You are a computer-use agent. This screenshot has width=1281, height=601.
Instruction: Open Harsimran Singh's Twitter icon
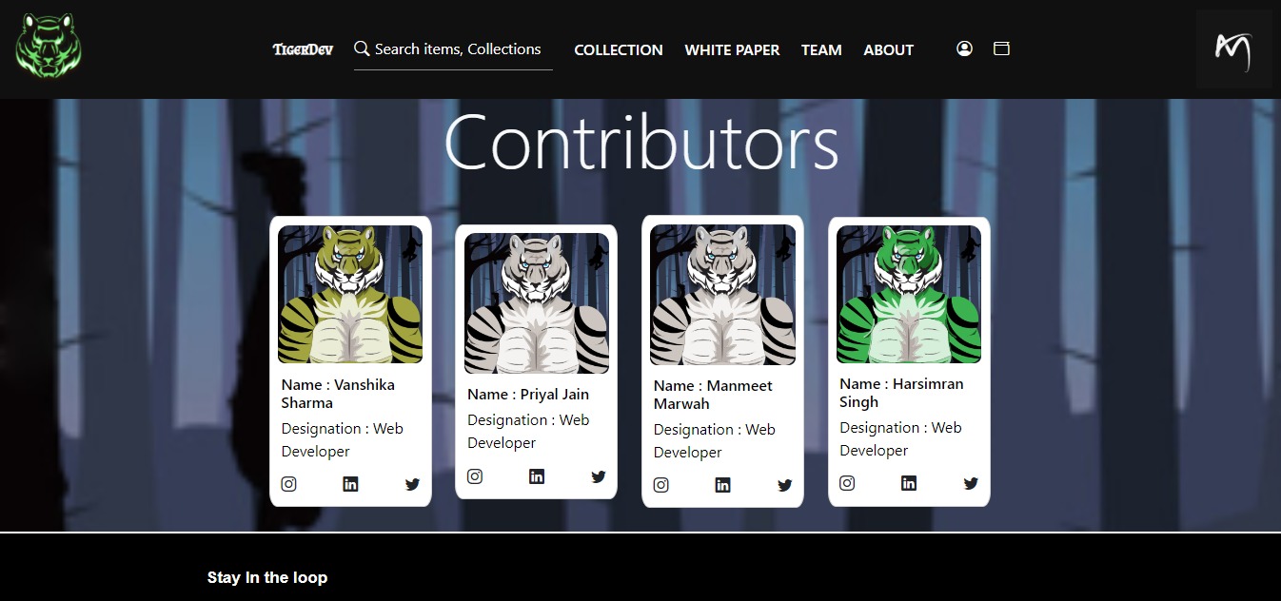point(971,483)
